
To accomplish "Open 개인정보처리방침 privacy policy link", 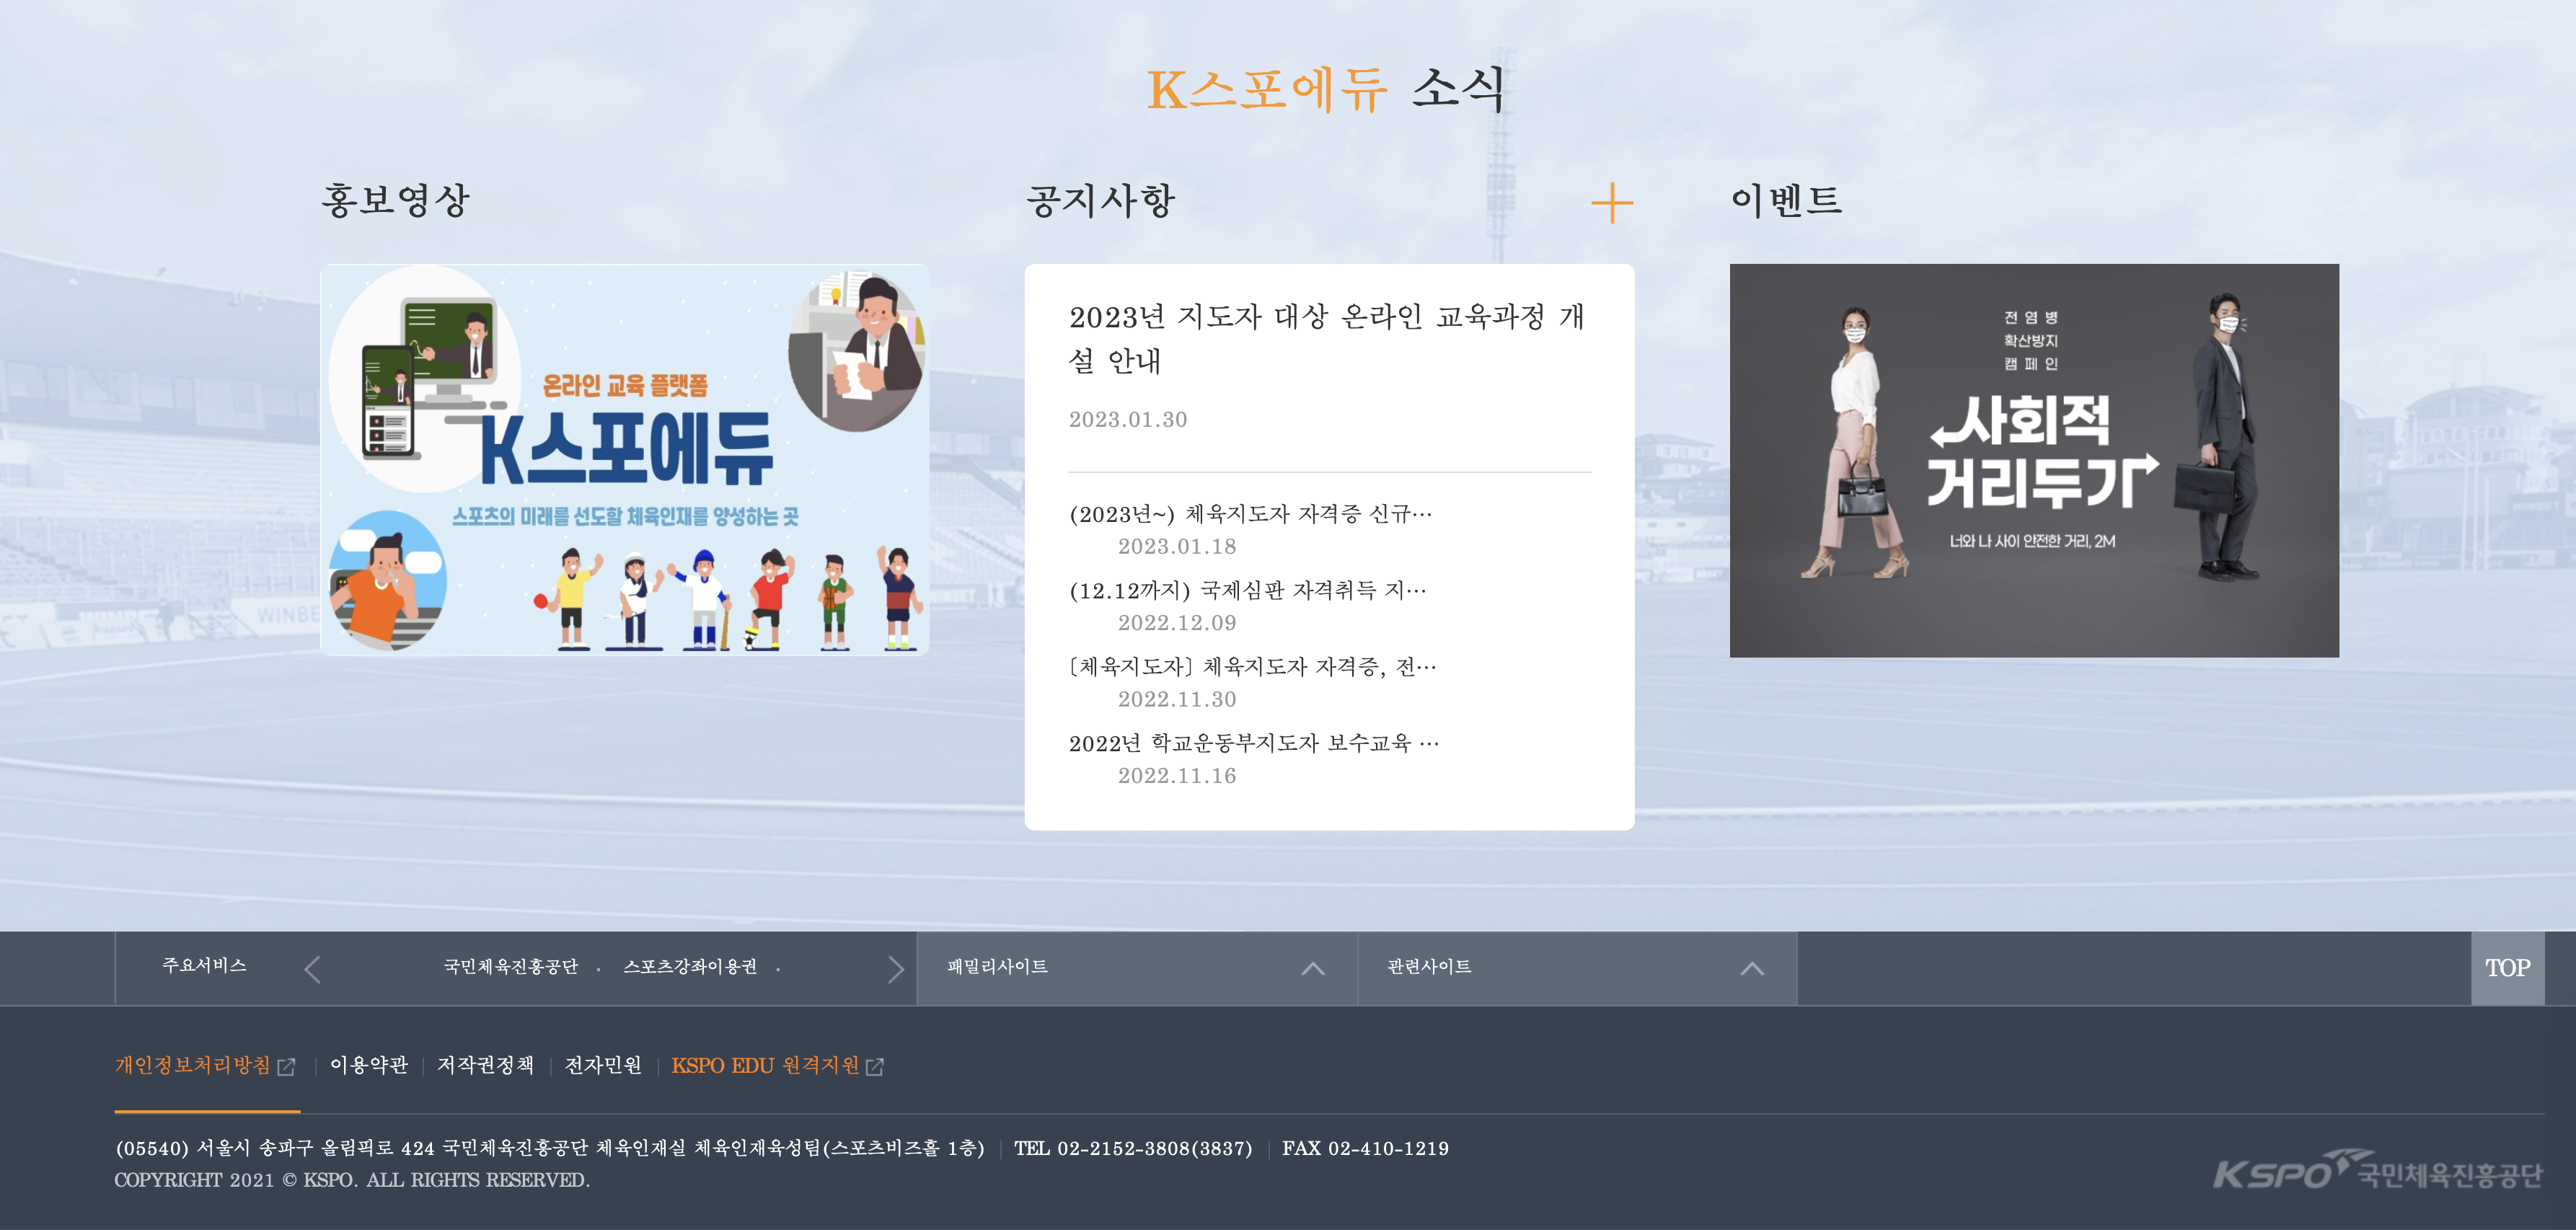I will coord(193,1066).
